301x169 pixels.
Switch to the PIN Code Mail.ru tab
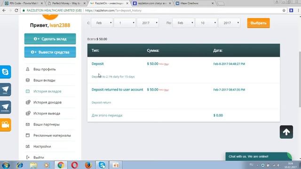(x=24, y=3)
